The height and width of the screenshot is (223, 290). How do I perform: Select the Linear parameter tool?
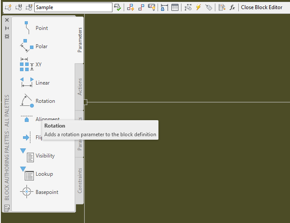pos(35,82)
